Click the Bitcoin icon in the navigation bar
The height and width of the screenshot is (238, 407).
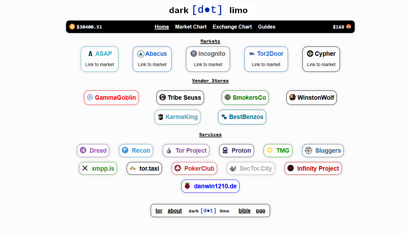pos(72,27)
